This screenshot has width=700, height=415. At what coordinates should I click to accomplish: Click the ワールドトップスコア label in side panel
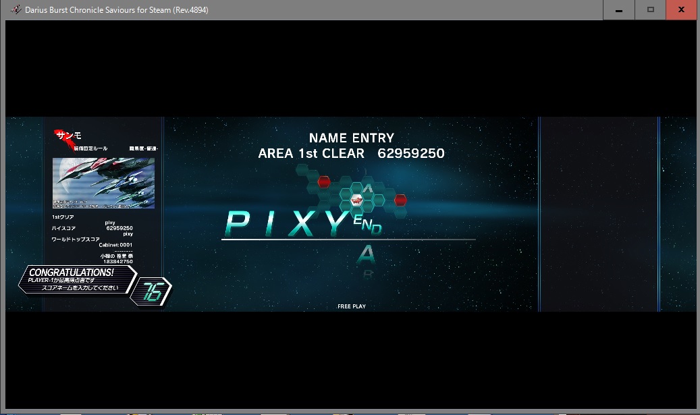coord(76,240)
